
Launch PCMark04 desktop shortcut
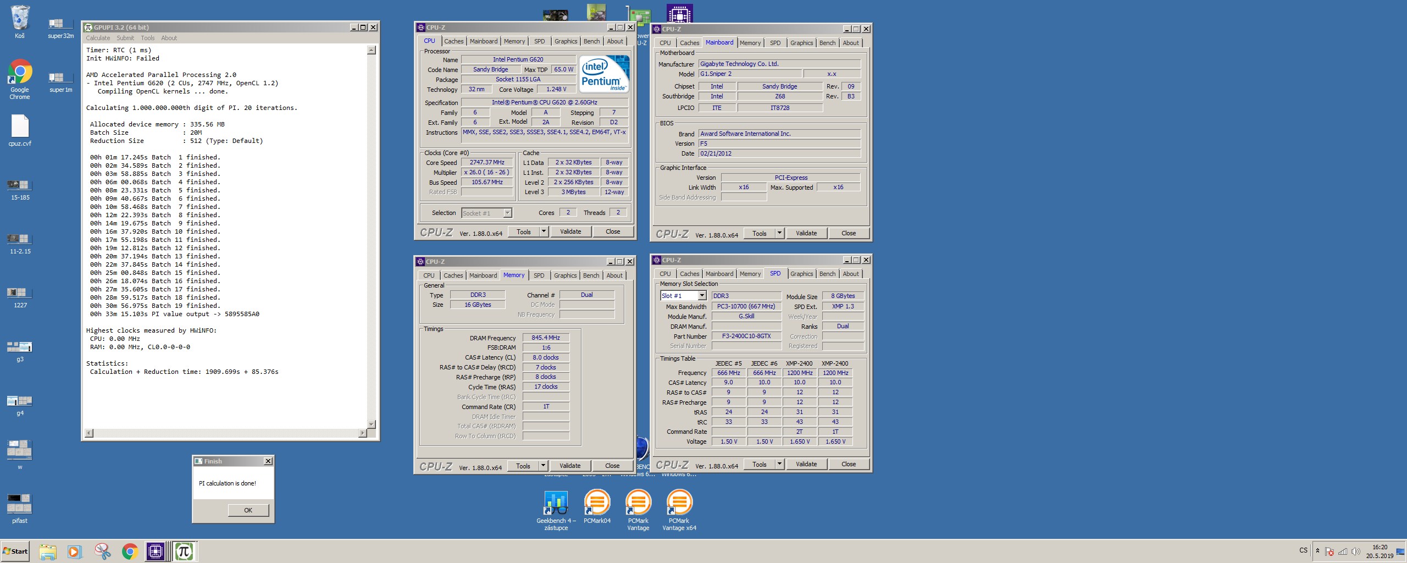coord(597,506)
